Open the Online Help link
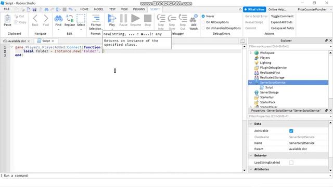The width and height of the screenshot is (333, 187). pyautogui.click(x=277, y=9)
